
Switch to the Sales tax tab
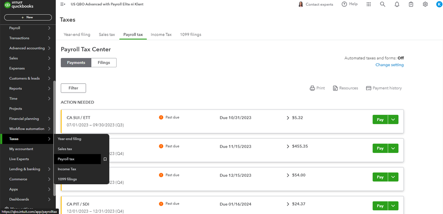[x=106, y=35]
